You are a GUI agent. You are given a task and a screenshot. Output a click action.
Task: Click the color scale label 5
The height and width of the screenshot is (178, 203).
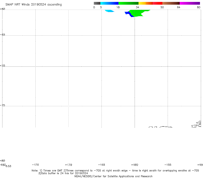[101, 7]
